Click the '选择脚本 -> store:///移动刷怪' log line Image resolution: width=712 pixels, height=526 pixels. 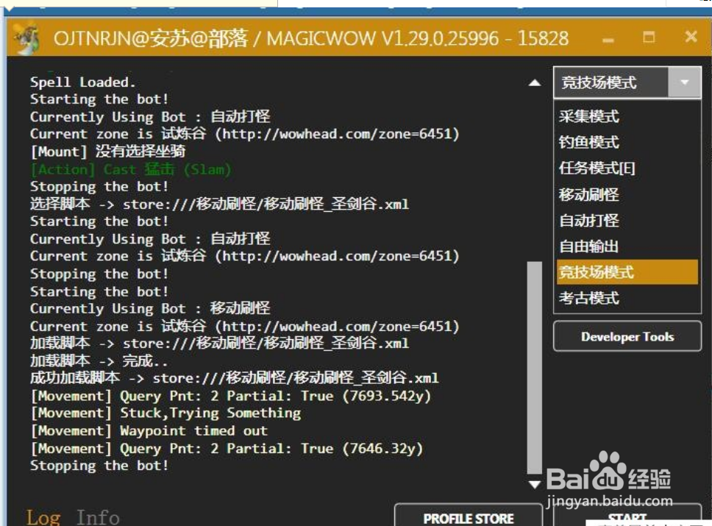[x=219, y=204]
